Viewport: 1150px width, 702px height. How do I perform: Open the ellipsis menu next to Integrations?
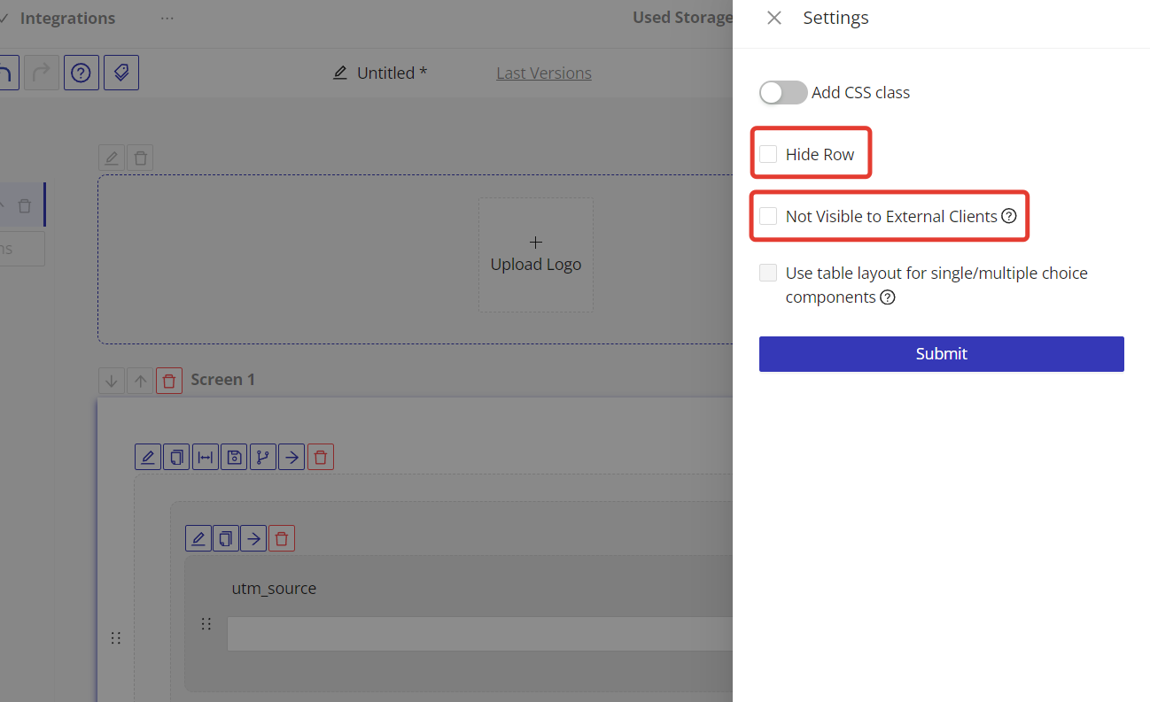click(167, 19)
